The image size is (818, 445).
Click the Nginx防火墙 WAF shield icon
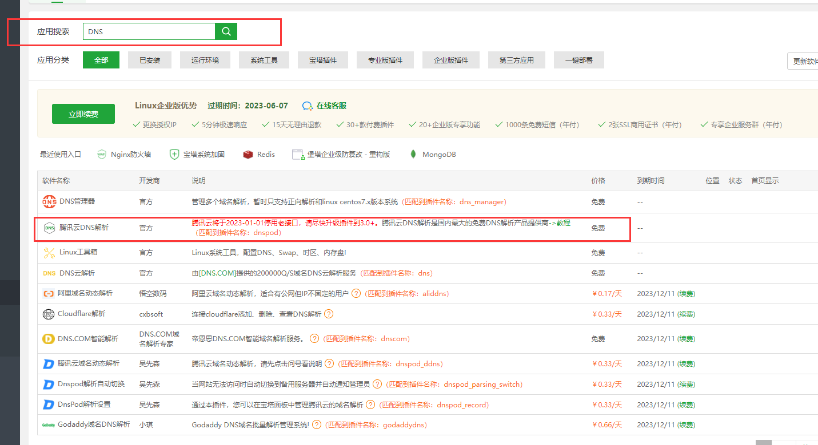click(102, 155)
